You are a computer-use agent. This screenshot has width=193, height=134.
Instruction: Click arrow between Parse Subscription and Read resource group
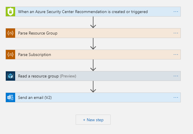coord(93,65)
